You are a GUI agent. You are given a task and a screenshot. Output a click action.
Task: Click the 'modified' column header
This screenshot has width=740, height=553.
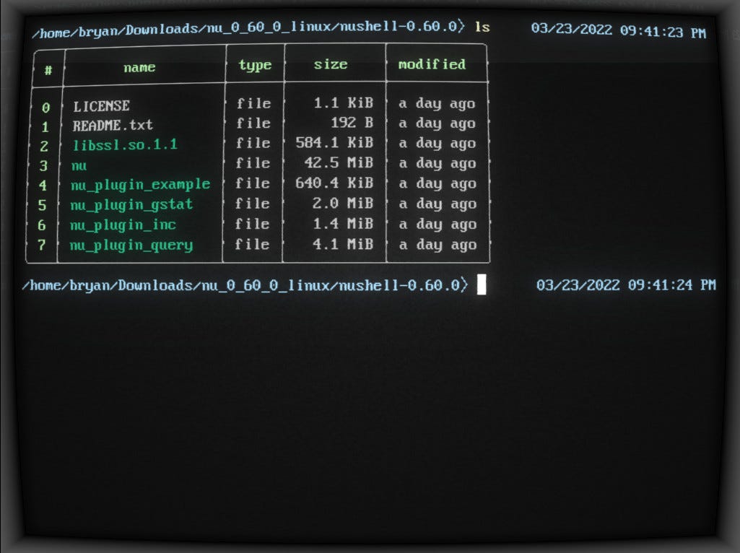432,64
